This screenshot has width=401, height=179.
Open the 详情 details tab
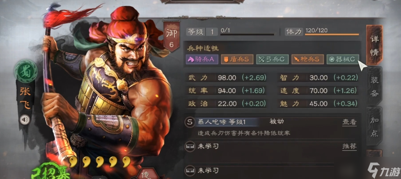(374, 45)
